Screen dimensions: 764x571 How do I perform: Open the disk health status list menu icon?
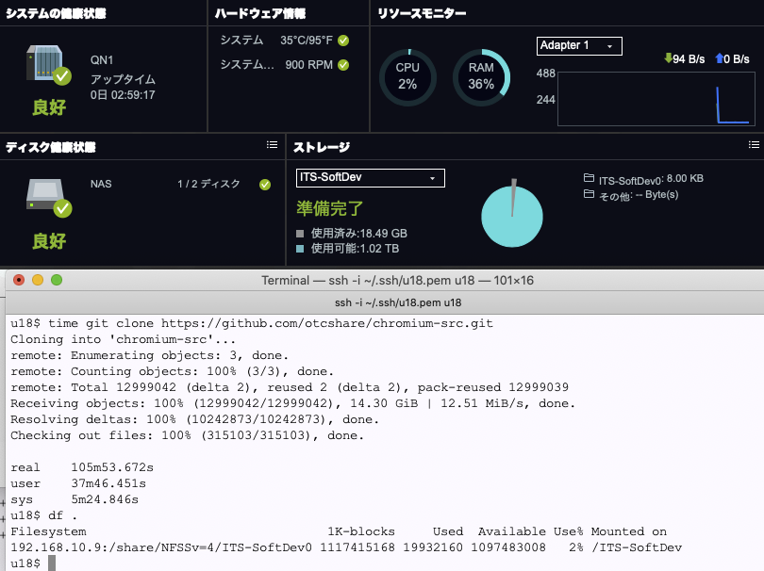272,145
